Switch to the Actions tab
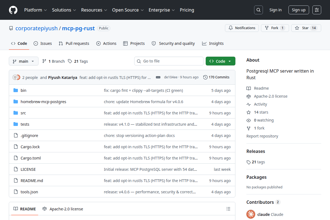Image resolution: width=330 pixels, height=220 pixels. tap(106, 43)
